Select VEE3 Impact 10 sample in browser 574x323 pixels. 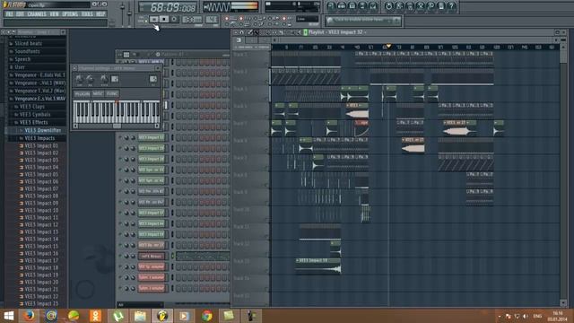pos(41,210)
